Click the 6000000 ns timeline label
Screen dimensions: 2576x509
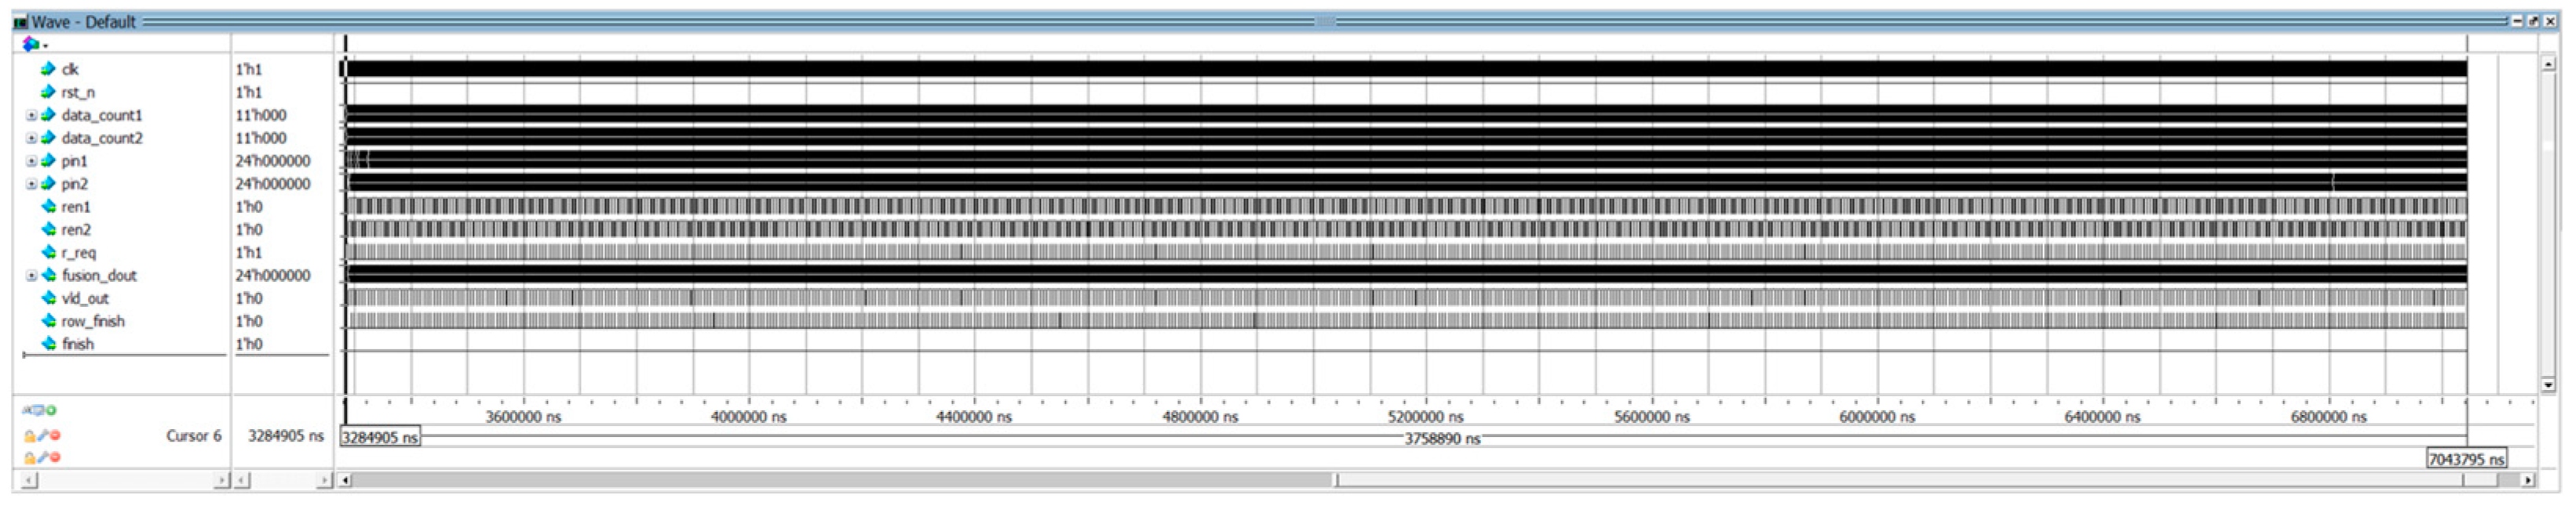coord(1877,417)
